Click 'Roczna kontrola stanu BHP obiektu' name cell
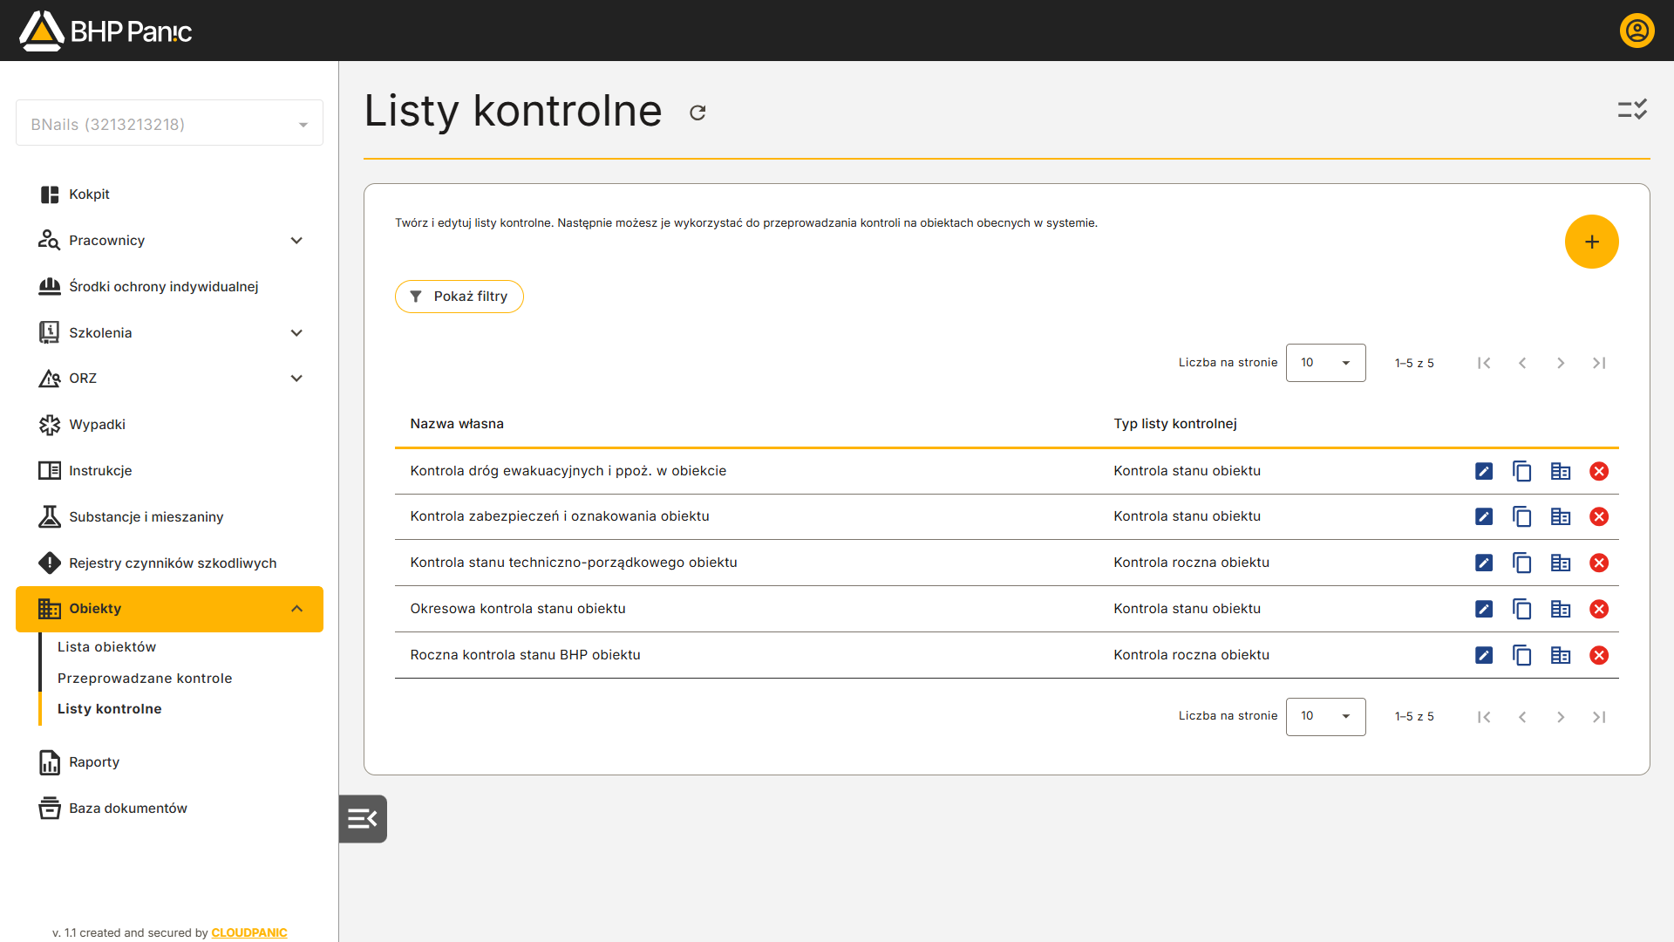The width and height of the screenshot is (1674, 942). click(x=525, y=655)
